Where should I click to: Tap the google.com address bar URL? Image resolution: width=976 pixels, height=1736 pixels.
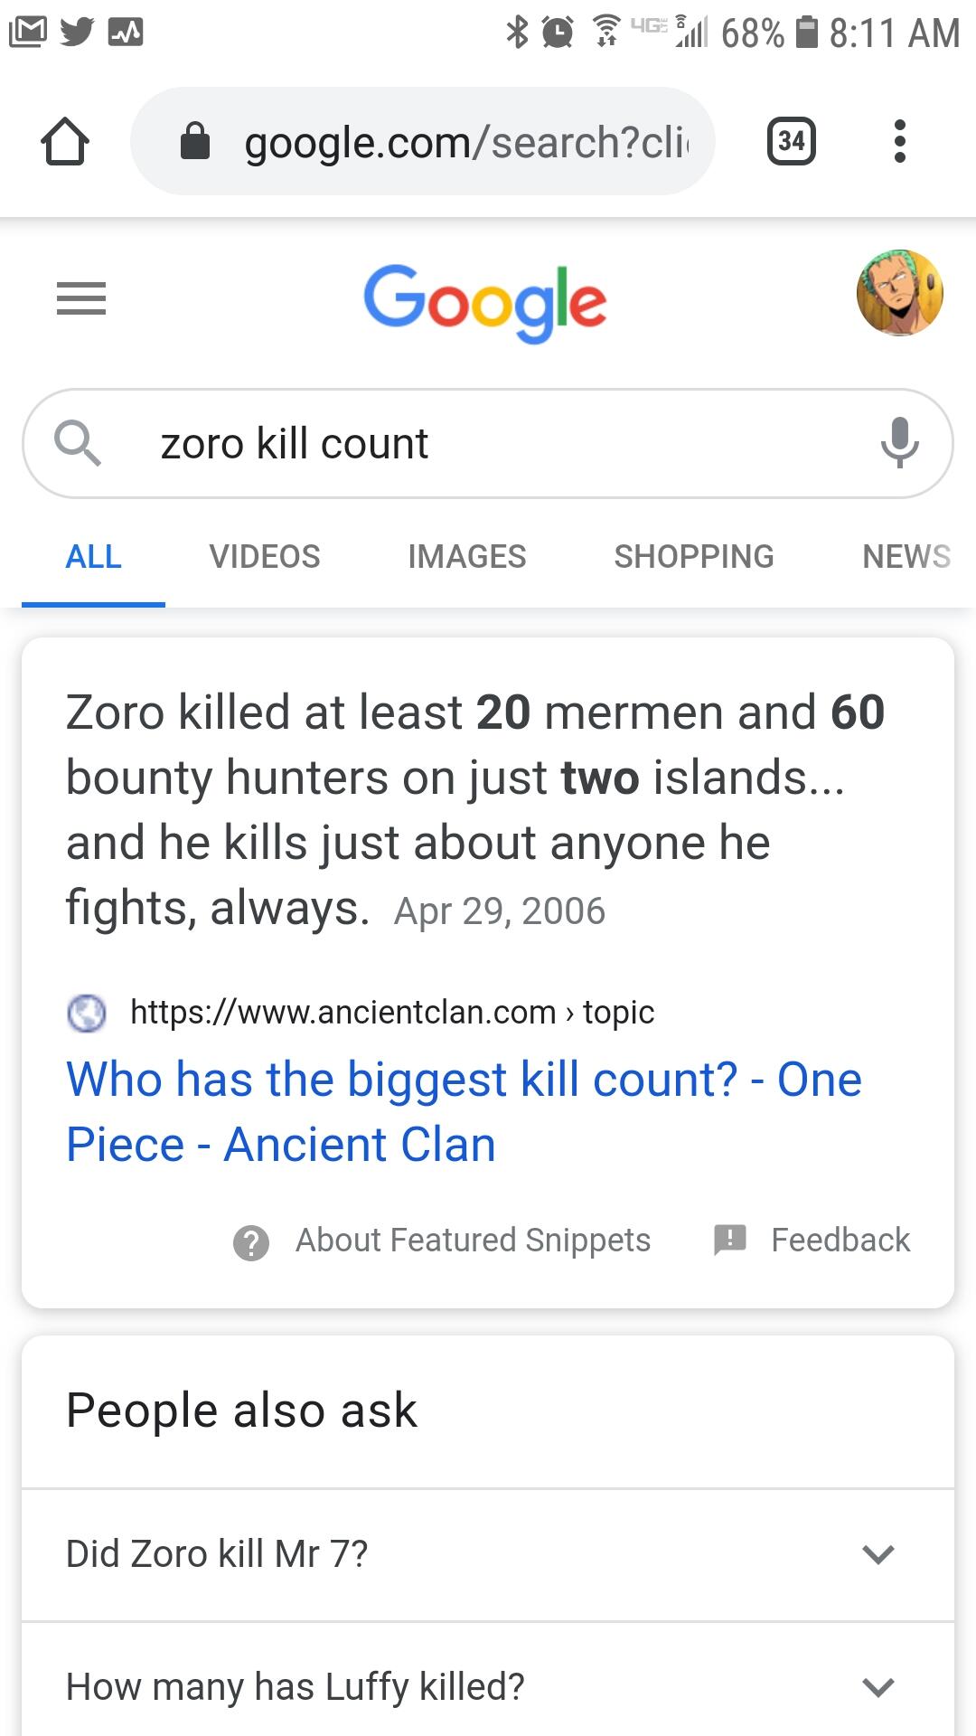point(465,142)
